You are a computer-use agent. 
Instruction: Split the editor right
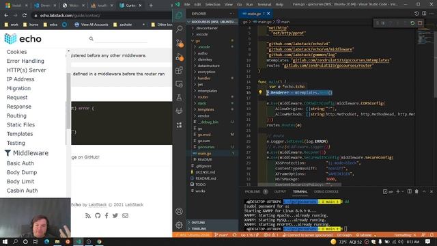(424, 14)
